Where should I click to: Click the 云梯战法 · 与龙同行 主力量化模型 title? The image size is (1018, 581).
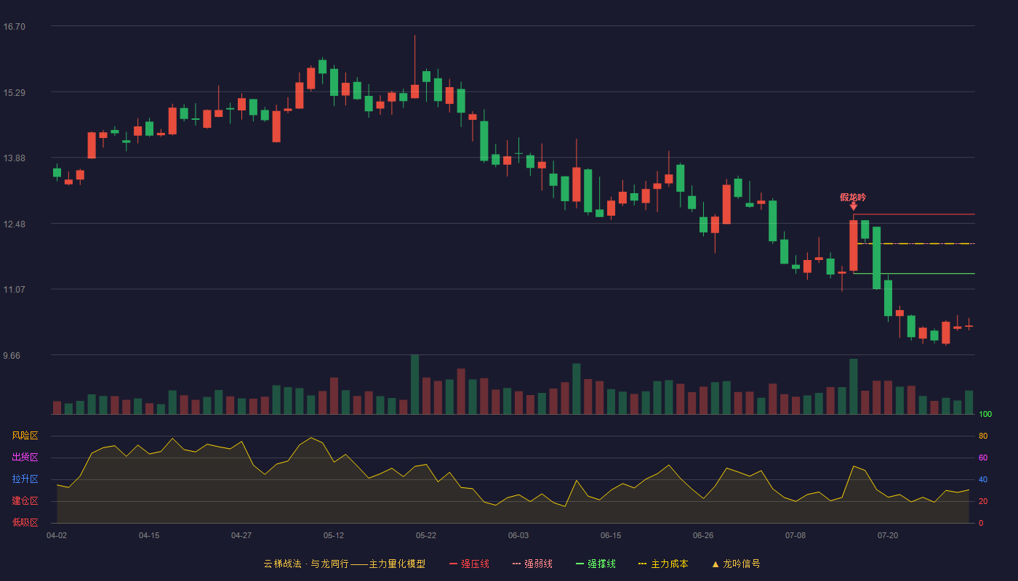344,564
